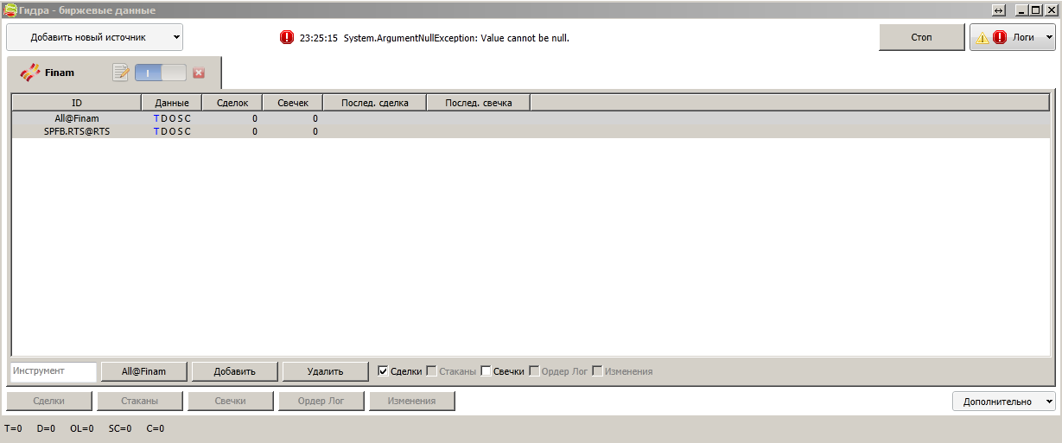This screenshot has width=1062, height=443.
Task: Toggle the Finam source on/off switch
Action: [x=160, y=73]
